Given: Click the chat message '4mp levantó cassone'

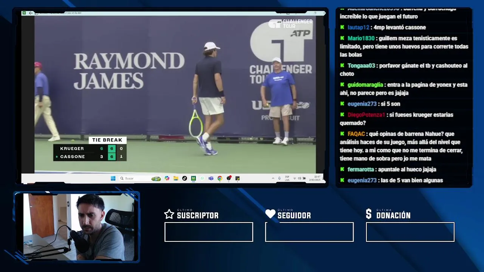Looking at the screenshot, I should (400, 27).
